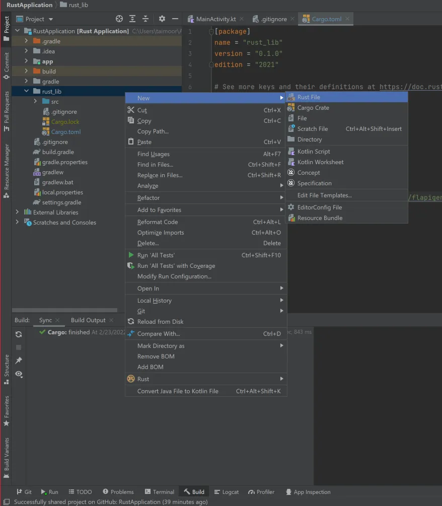Open the Structure tool window
This screenshot has width=442, height=506.
coord(6,369)
